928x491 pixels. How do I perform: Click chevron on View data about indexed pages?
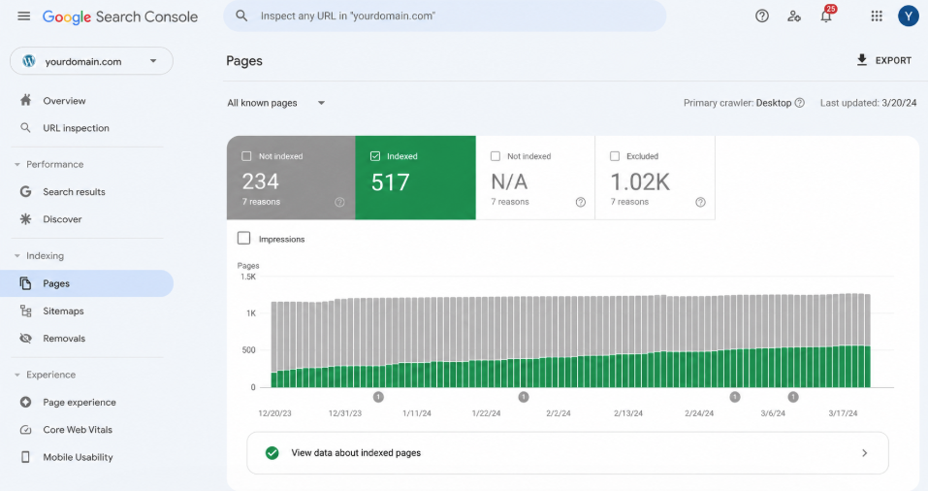[x=865, y=453]
